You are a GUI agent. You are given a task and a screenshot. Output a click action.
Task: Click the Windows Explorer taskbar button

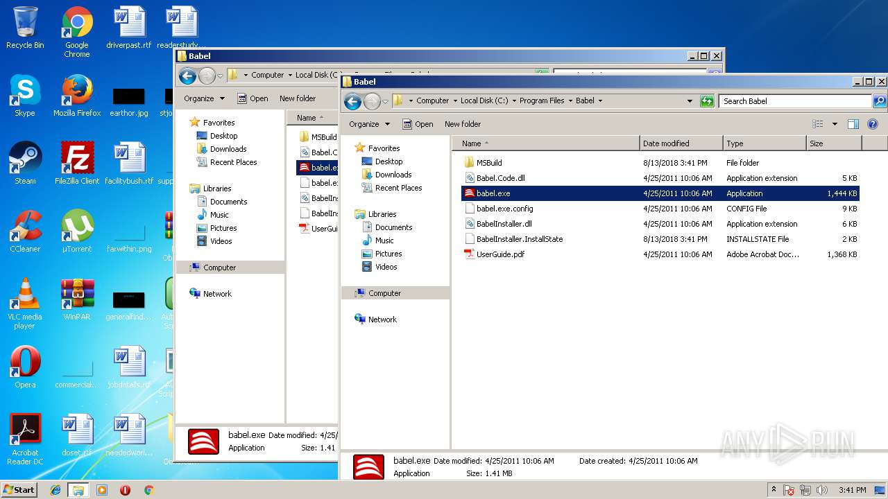[x=78, y=490]
